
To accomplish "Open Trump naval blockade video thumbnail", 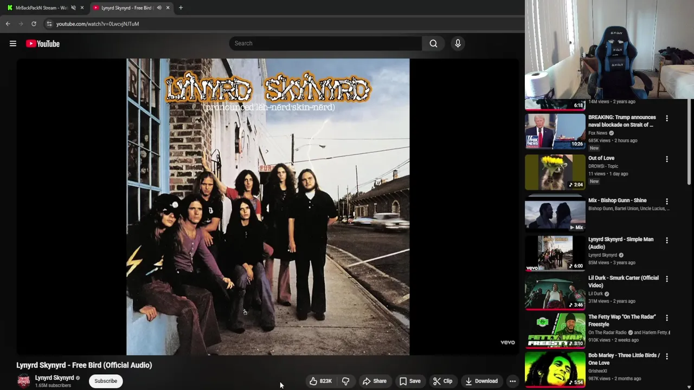I will [555, 131].
